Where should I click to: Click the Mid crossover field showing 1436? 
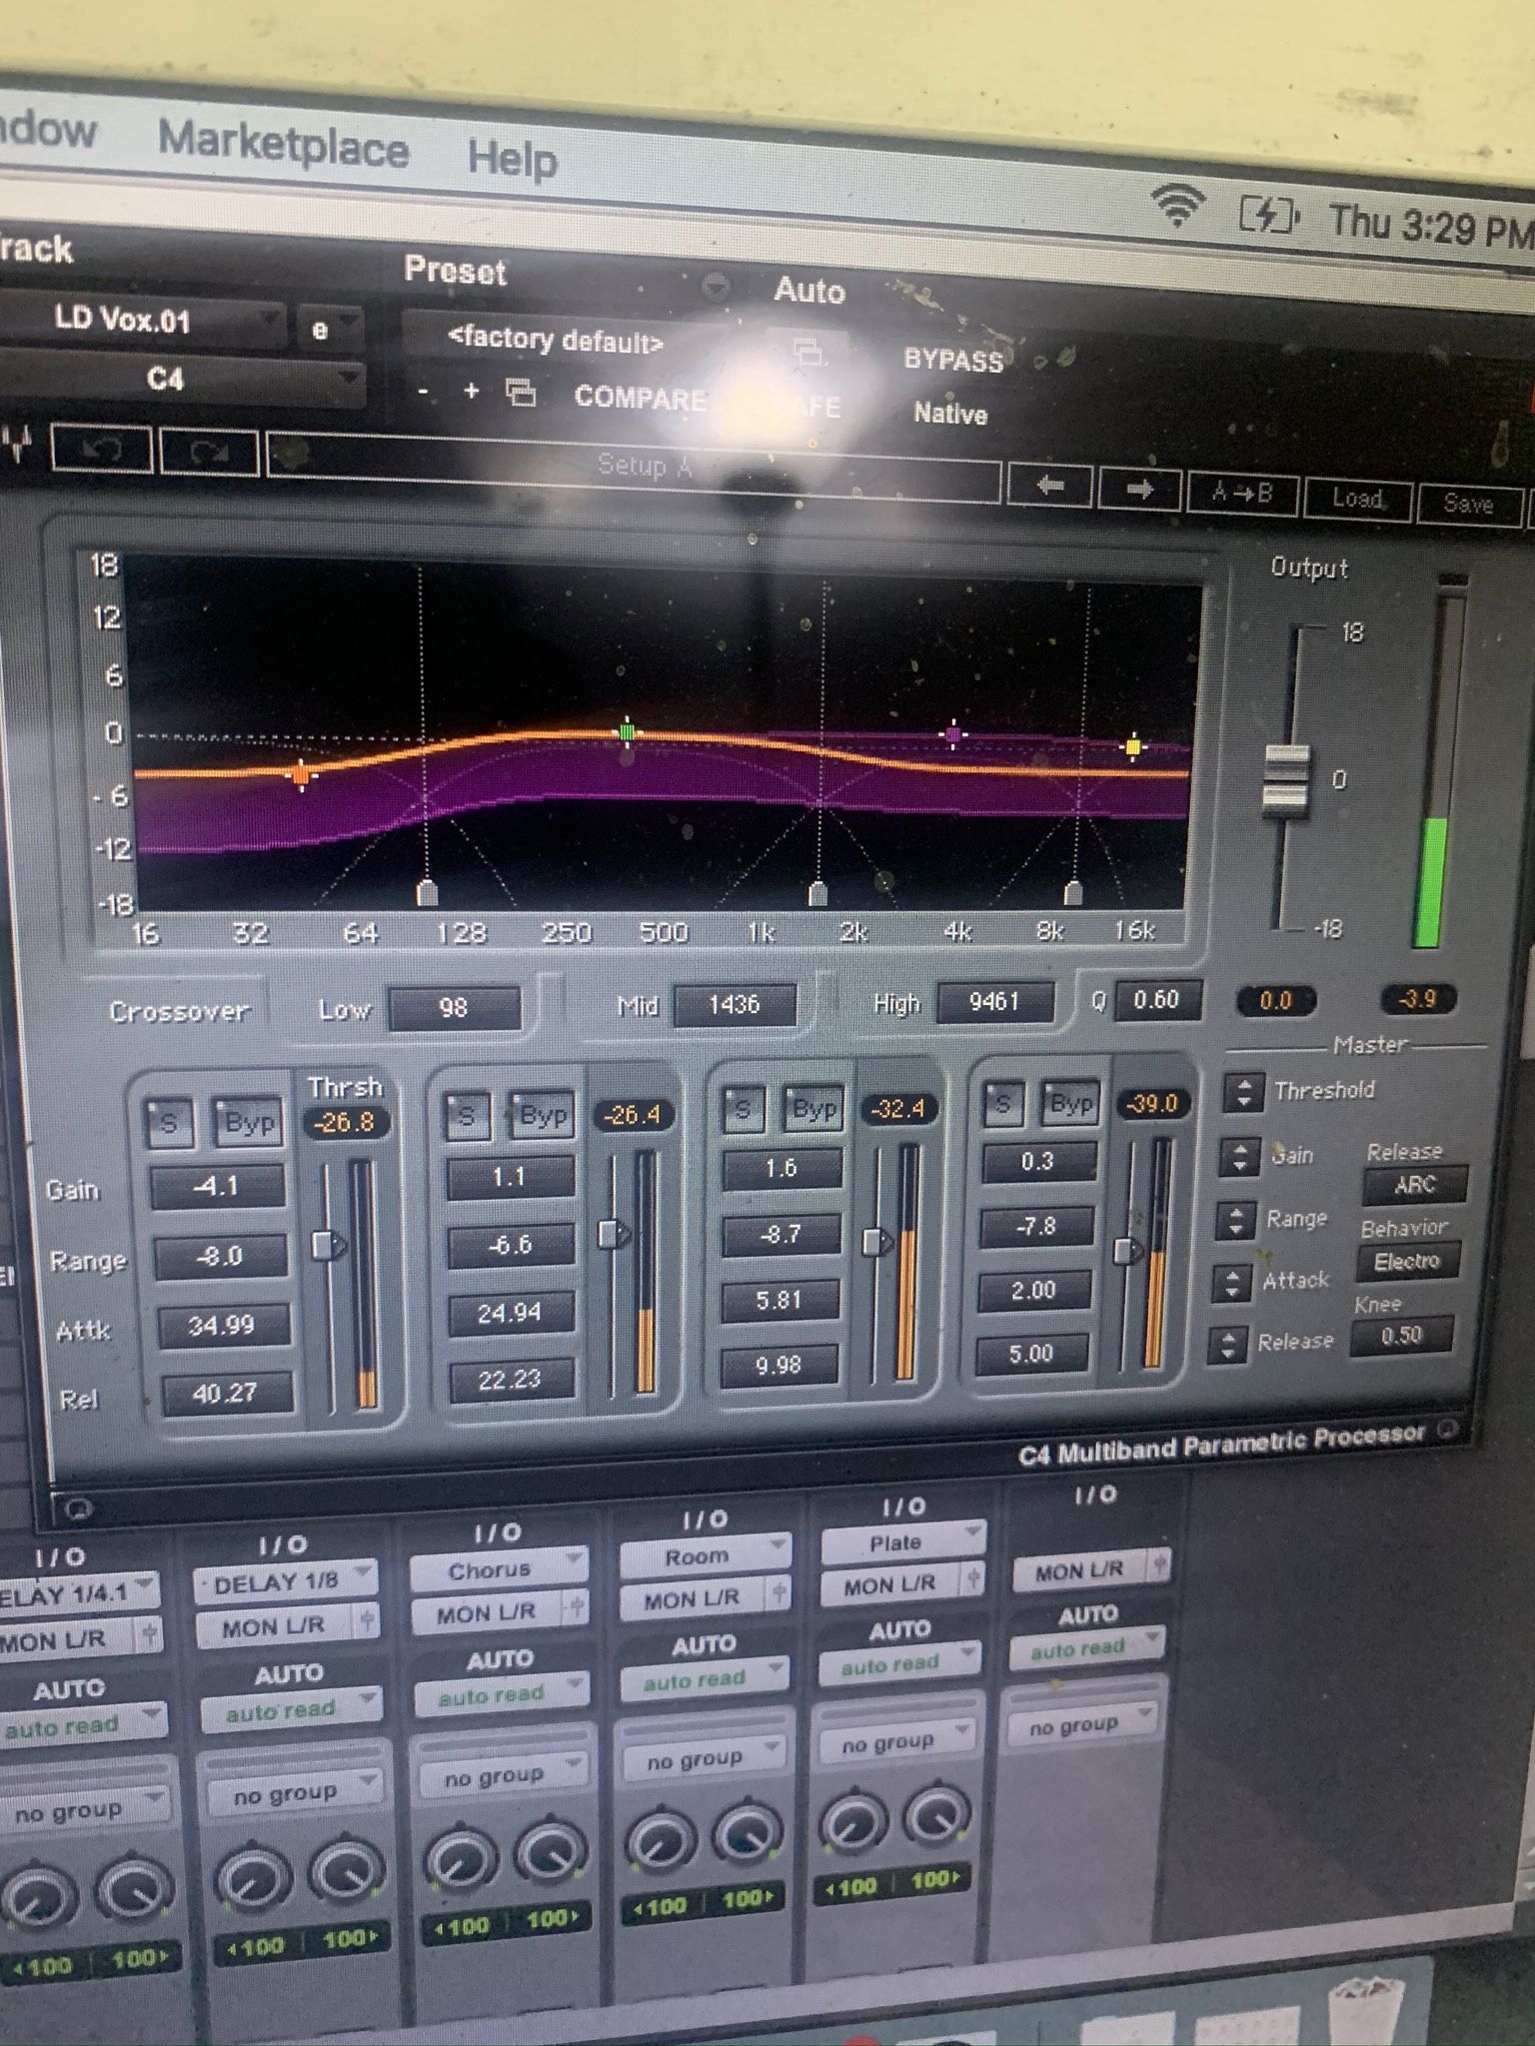point(735,1004)
